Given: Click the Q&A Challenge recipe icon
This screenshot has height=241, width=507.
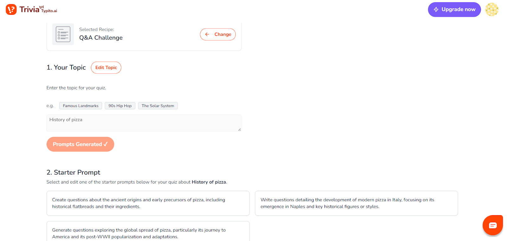Looking at the screenshot, I should click(63, 34).
